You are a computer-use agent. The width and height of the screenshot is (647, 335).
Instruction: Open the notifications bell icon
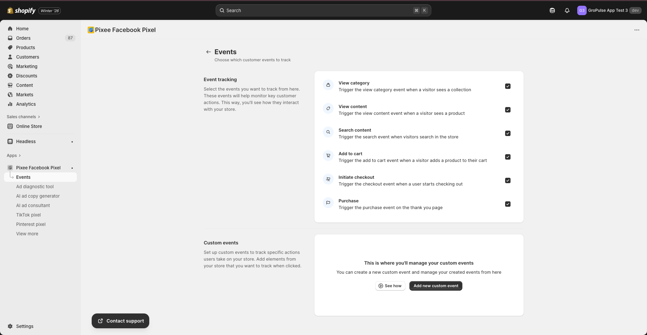point(567,10)
